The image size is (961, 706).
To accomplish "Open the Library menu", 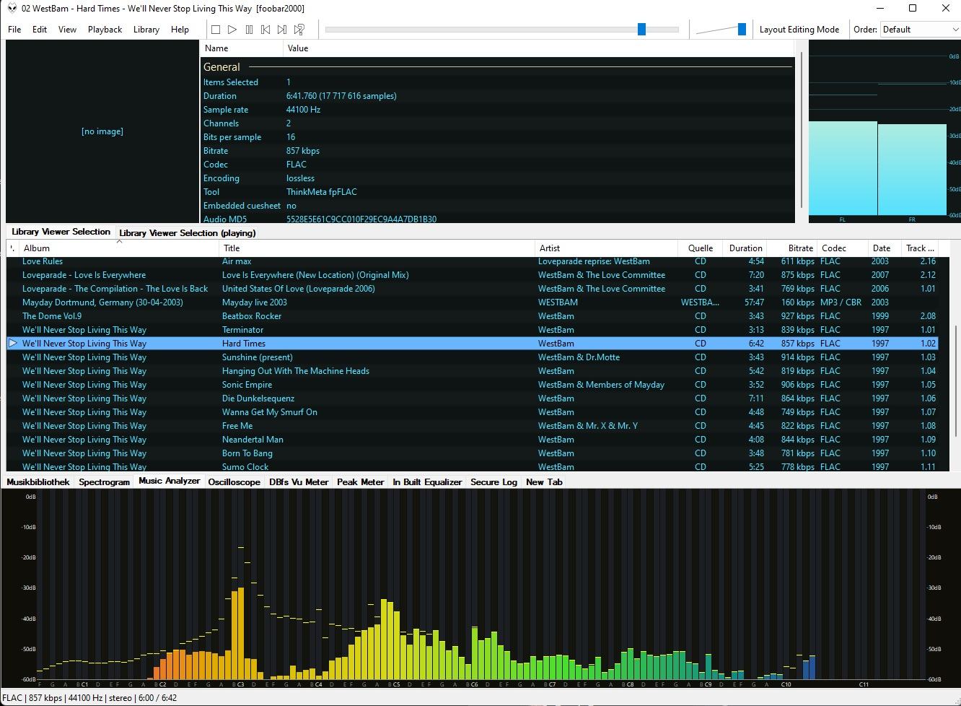I will coord(146,30).
